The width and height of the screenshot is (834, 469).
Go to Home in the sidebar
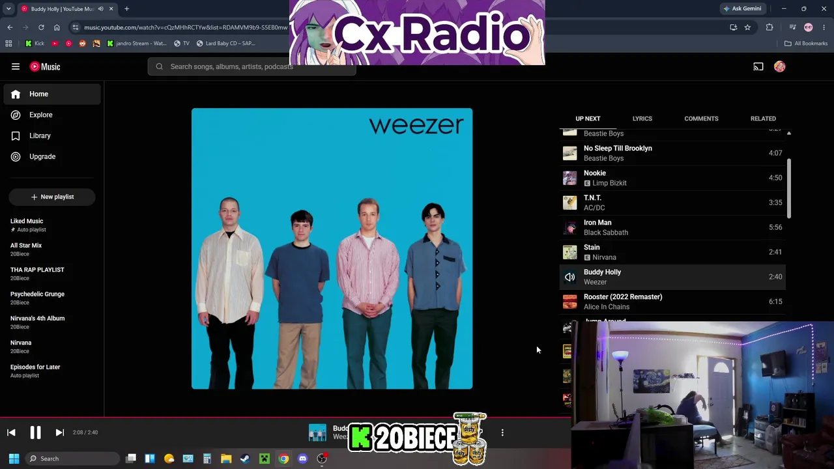pyautogui.click(x=52, y=94)
